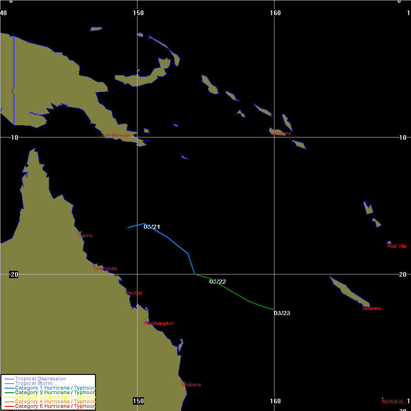This screenshot has height=411, width=411.
Task: Click the Port Vila label
Action: (x=397, y=247)
